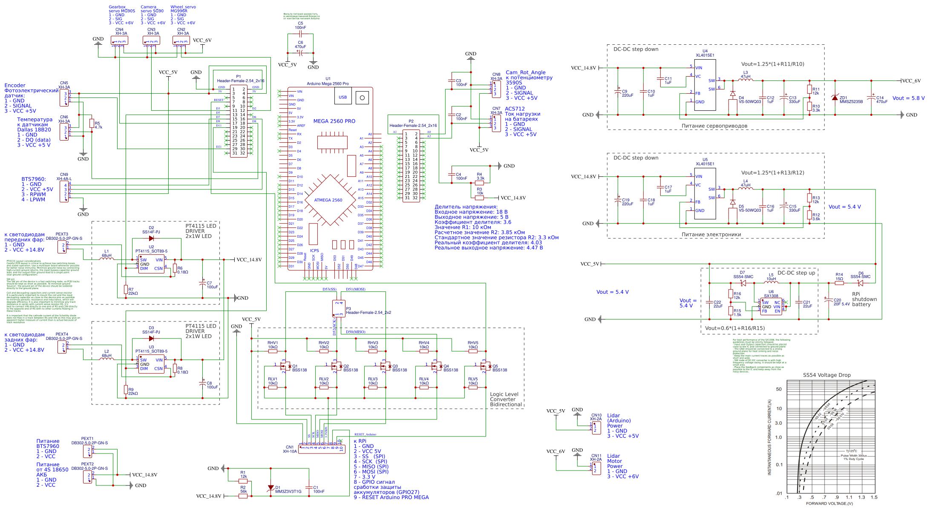Click pin 1 of header P2 Header-Female-2.54_2x16
The width and height of the screenshot is (930, 511).
point(406,134)
